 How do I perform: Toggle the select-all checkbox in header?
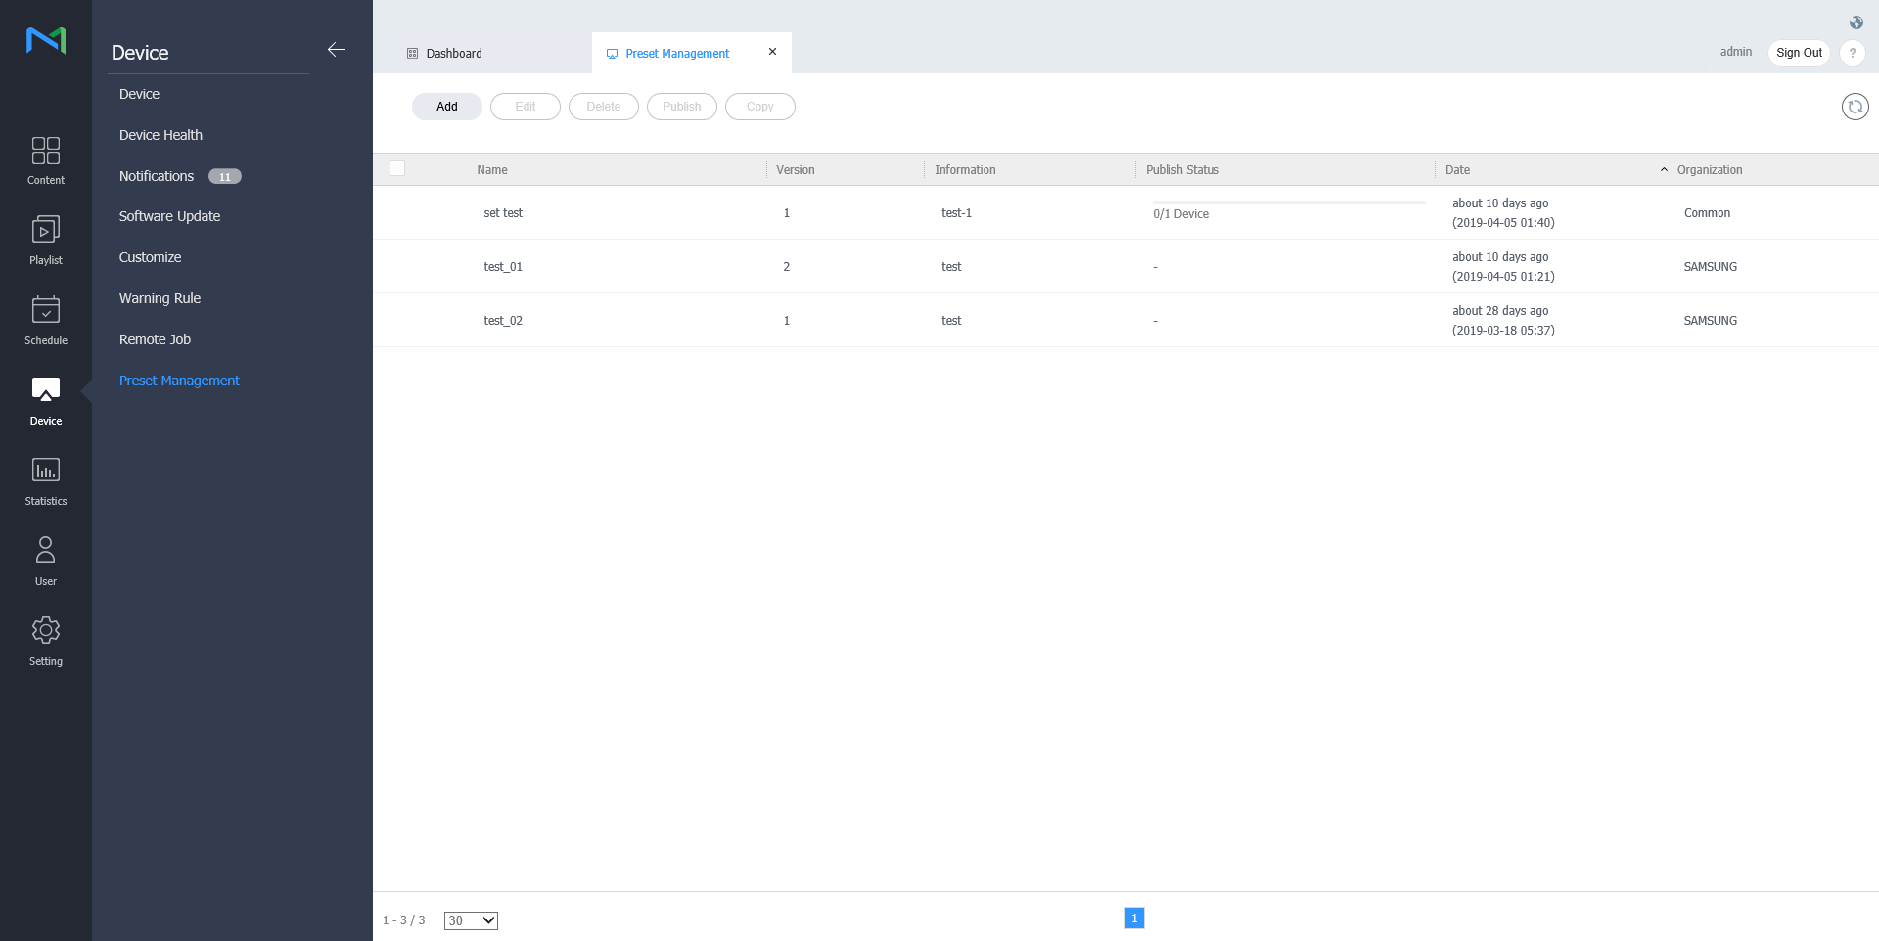tap(397, 169)
